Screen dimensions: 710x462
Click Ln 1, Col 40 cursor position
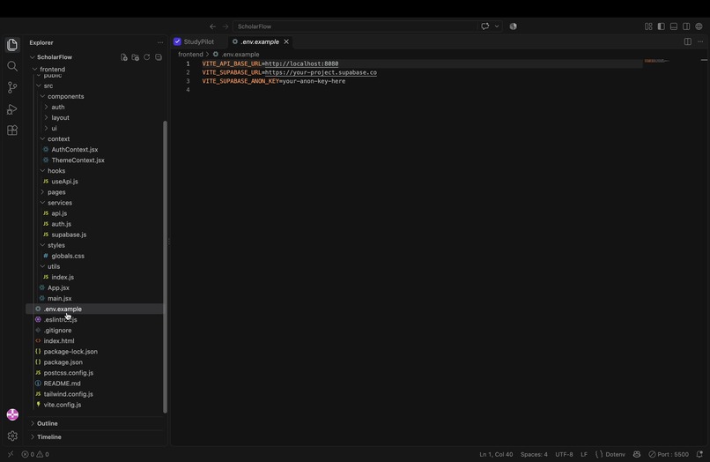496,454
